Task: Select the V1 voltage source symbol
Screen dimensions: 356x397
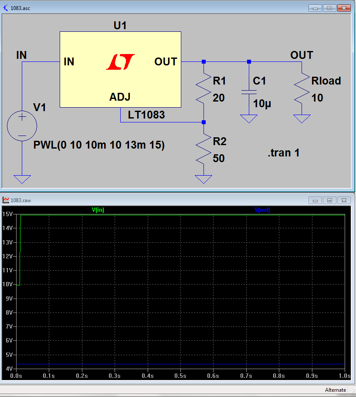Action: tap(22, 126)
